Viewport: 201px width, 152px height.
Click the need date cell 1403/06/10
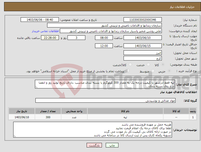(22, 117)
